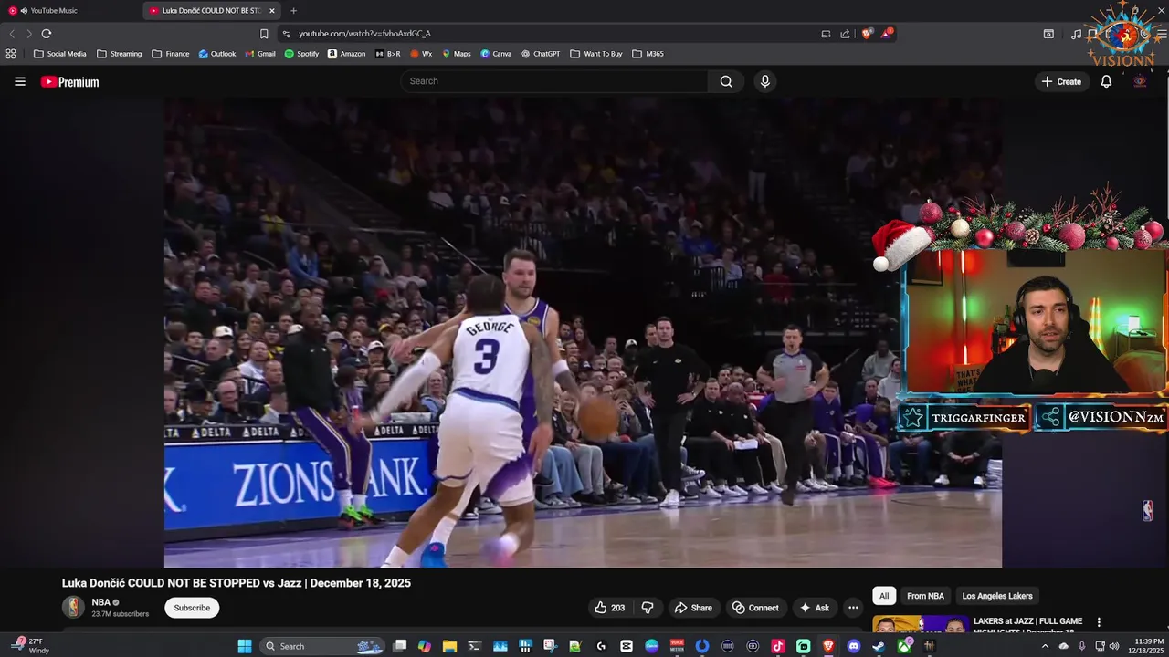View site information icon beside the URL
The height and width of the screenshot is (657, 1169).
pyautogui.click(x=286, y=34)
